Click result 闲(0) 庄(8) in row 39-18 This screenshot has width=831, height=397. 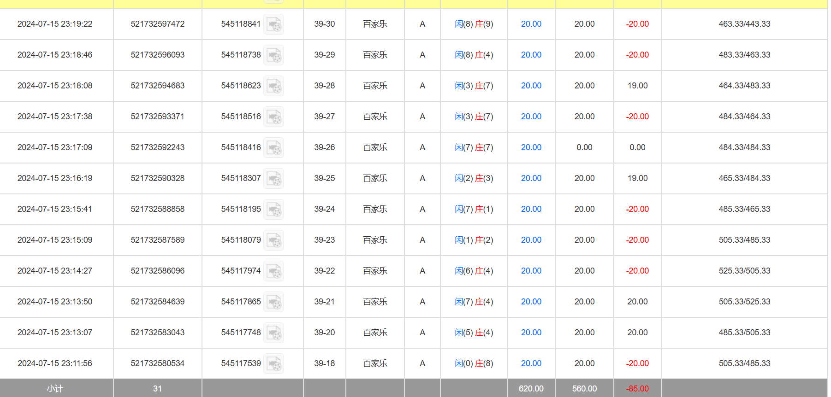pos(474,363)
